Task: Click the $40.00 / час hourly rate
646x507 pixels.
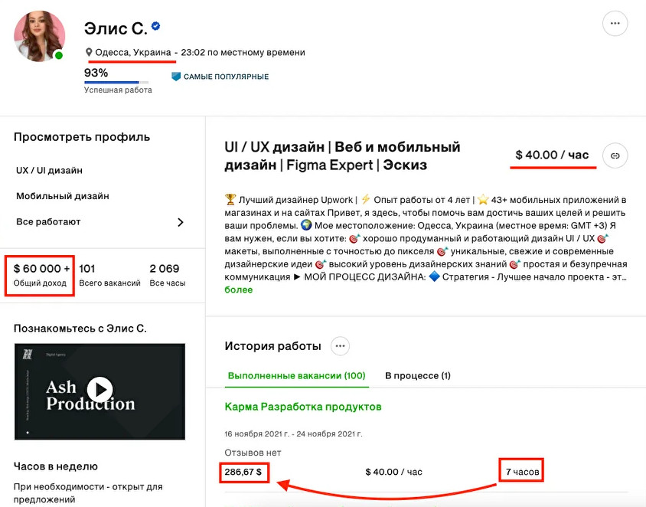Action: pos(552,155)
